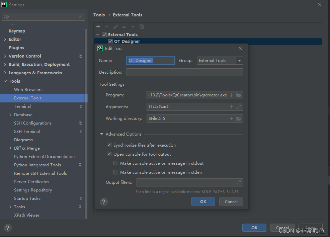Click the settings search magnifier icon
Image resolution: width=330 pixels, height=237 pixels.
6,17
